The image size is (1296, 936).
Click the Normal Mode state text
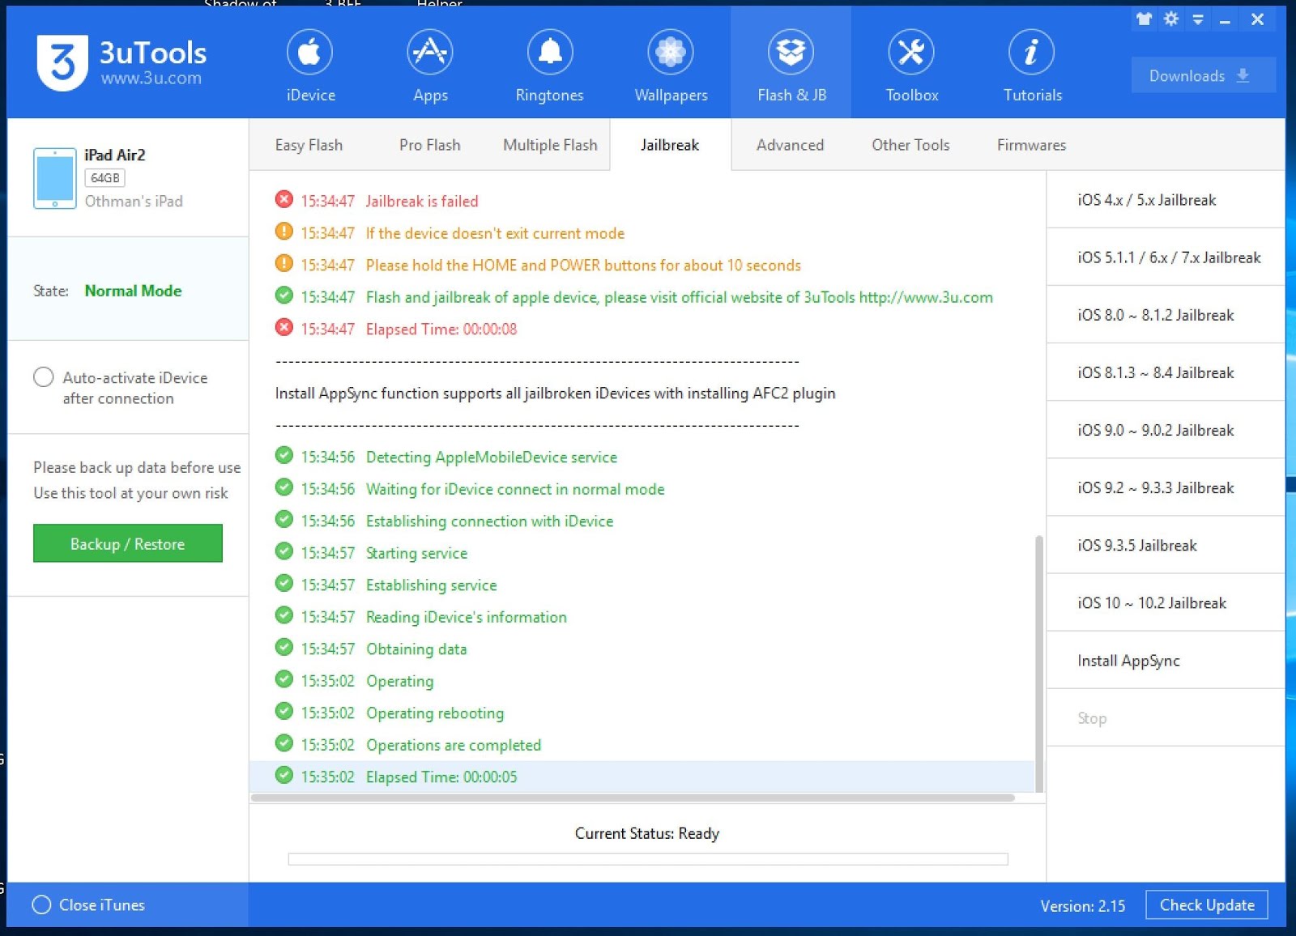(x=133, y=291)
